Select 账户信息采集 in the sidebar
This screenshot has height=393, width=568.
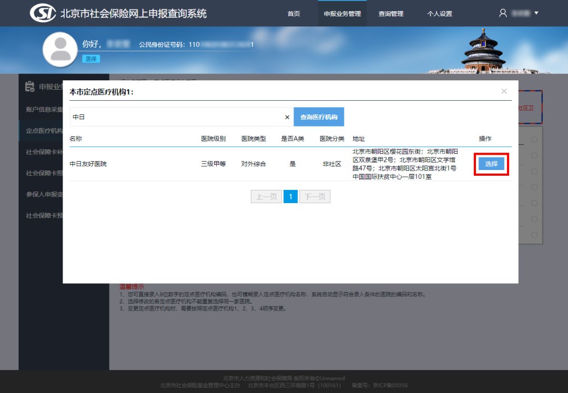pyautogui.click(x=44, y=109)
